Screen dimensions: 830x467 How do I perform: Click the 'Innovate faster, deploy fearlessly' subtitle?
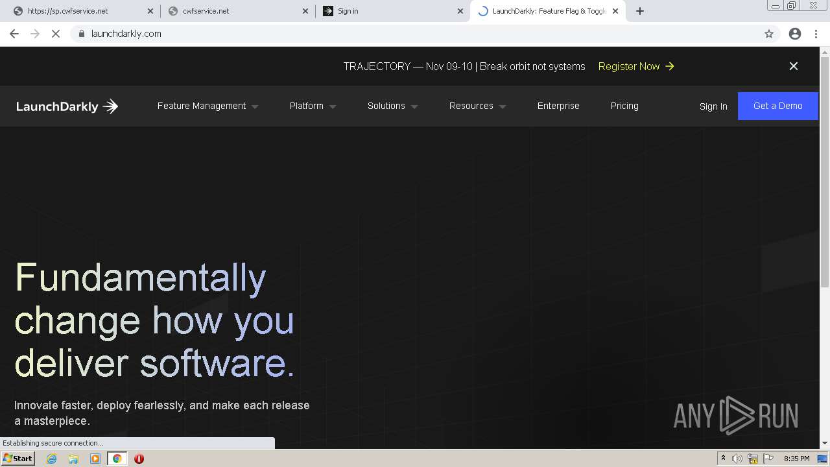click(x=162, y=413)
